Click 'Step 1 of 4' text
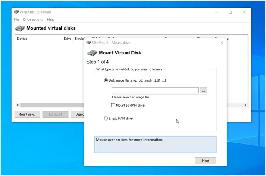The height and width of the screenshot is (176, 266). 97,62
